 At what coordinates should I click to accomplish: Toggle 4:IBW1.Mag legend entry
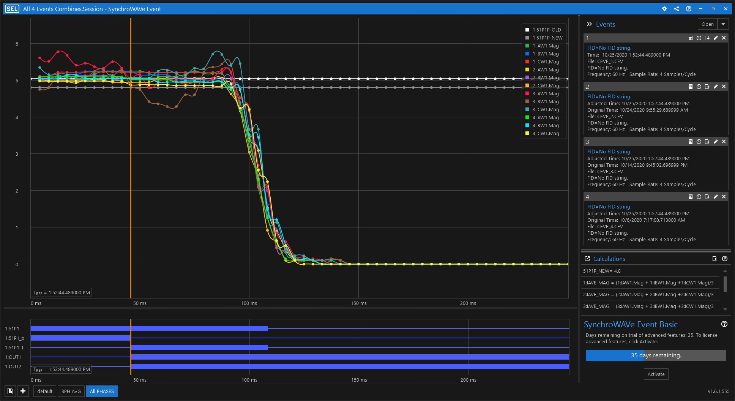point(542,125)
